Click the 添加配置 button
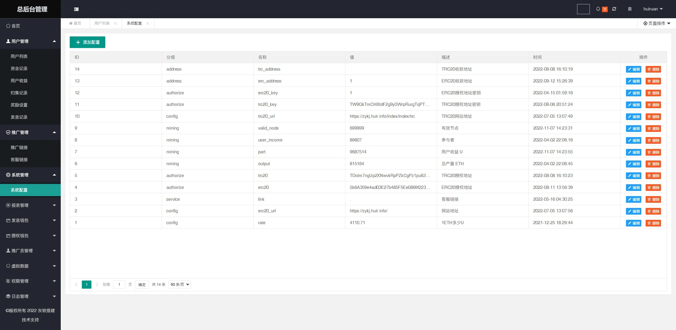Viewport: 676px width, 330px height. click(87, 42)
